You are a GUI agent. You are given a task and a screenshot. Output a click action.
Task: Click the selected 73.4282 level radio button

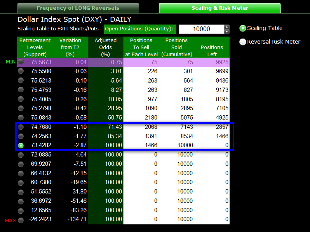tap(21, 146)
